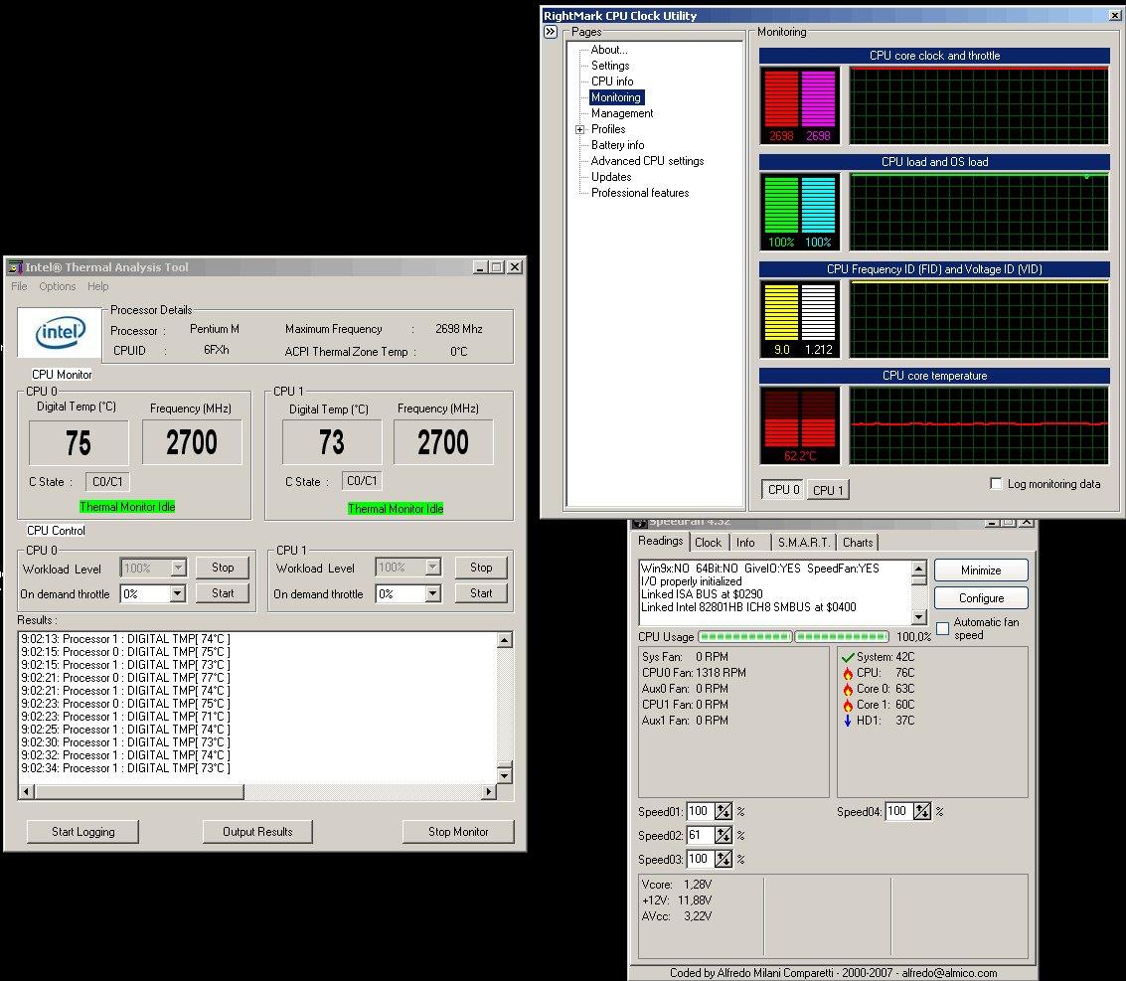Select the CPU 0 toggle in RightMark monitoring
Image resolution: width=1126 pixels, height=981 pixels.
tap(783, 490)
